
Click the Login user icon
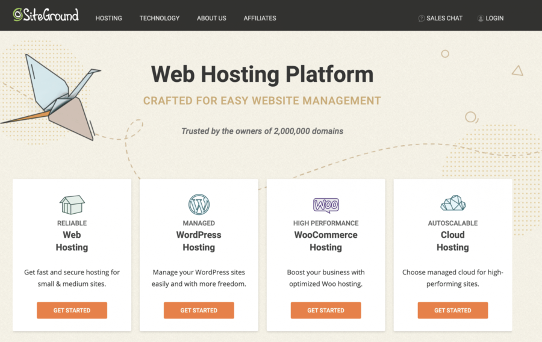tap(481, 18)
